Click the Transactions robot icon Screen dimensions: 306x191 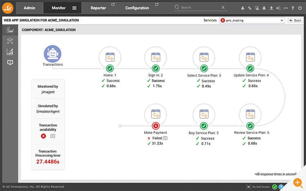coord(53,54)
